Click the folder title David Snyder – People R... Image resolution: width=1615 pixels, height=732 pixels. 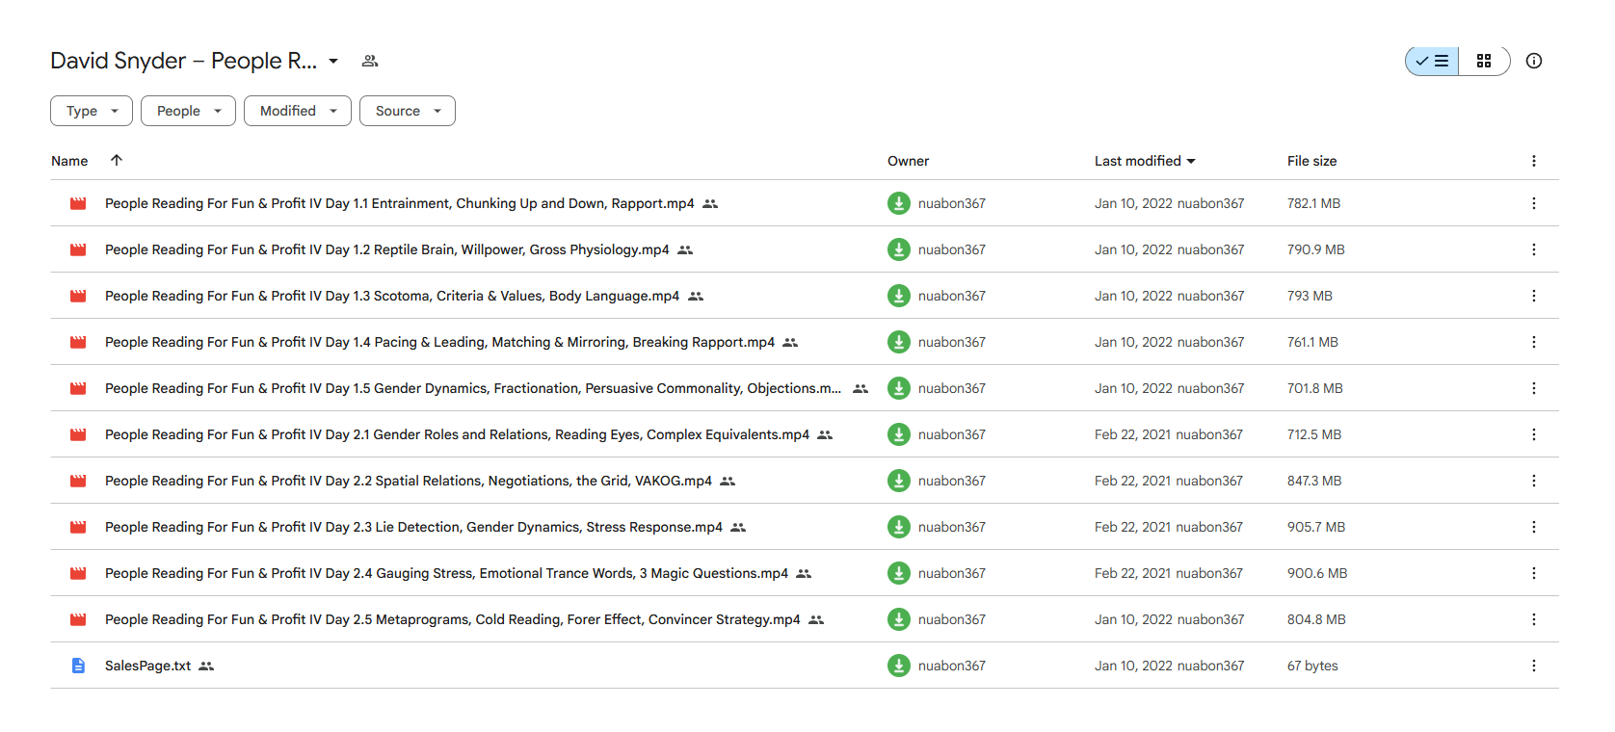(183, 61)
